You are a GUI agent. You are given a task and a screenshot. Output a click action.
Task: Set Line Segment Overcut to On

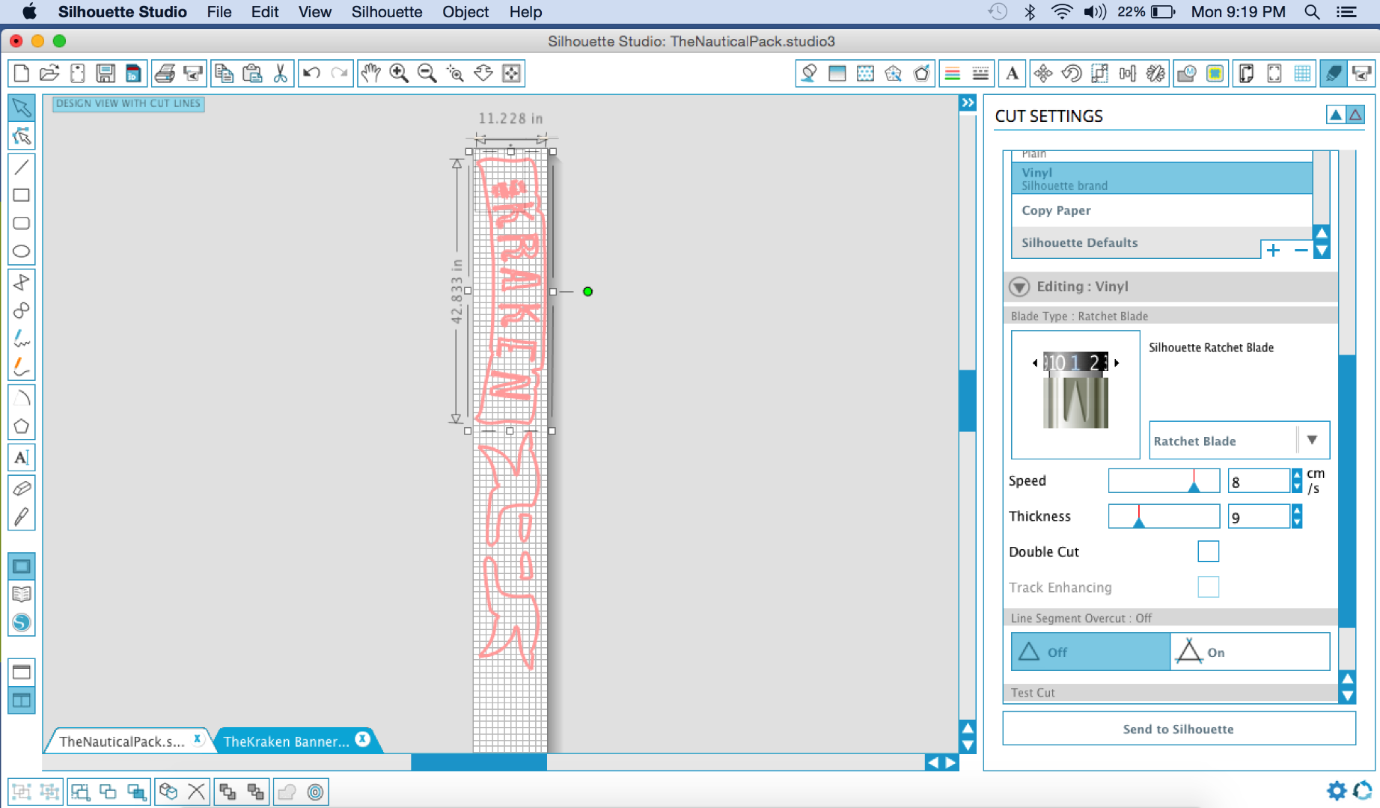click(1250, 652)
